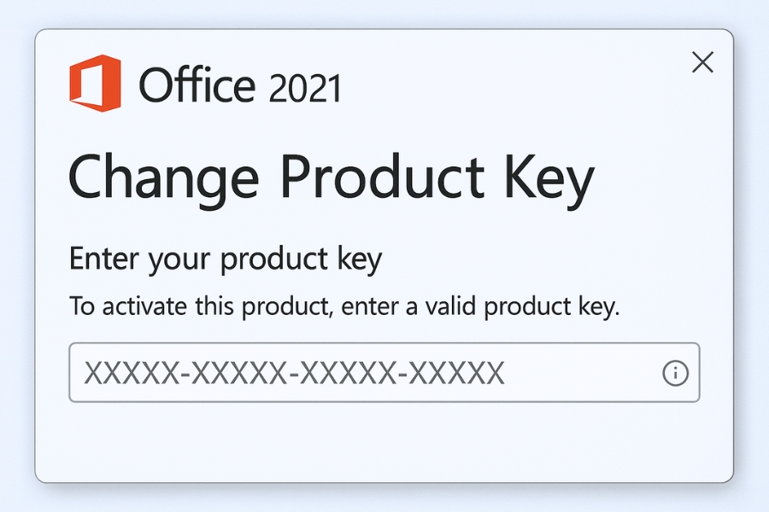The width and height of the screenshot is (769, 512).
Task: Click the "Enter your product key" label
Action: click(225, 259)
